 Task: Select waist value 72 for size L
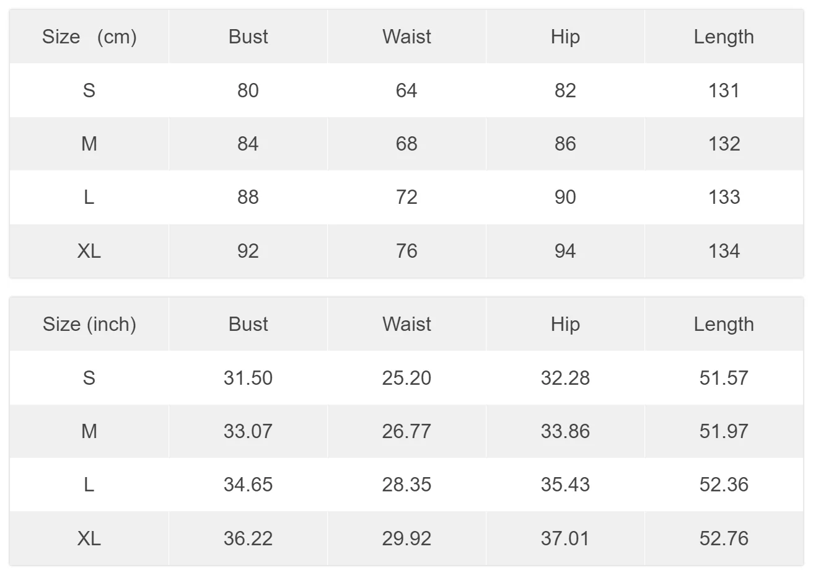pos(406,197)
